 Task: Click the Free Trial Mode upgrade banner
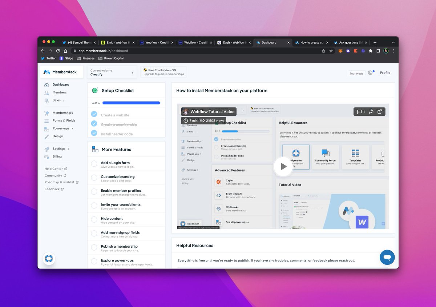pyautogui.click(x=163, y=72)
